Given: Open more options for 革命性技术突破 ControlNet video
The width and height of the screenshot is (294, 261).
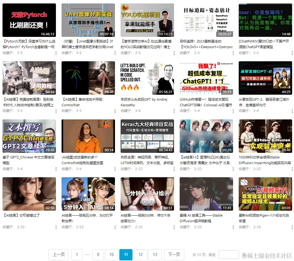Looking at the screenshot, I should click(x=115, y=111).
